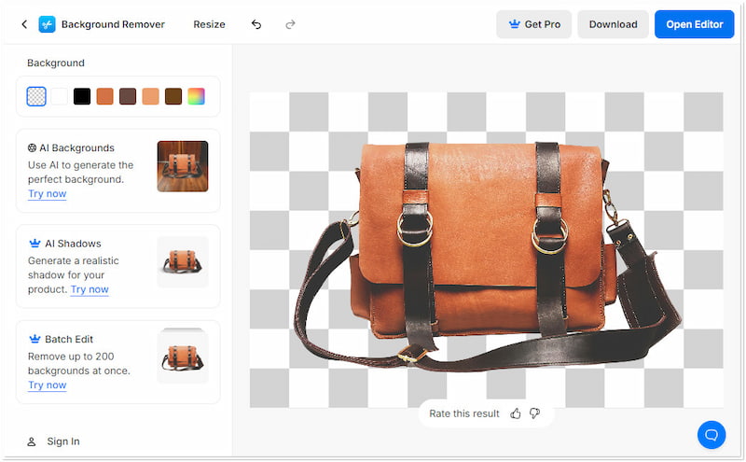This screenshot has height=462, width=746.
Task: Undo the last action
Action: point(256,24)
